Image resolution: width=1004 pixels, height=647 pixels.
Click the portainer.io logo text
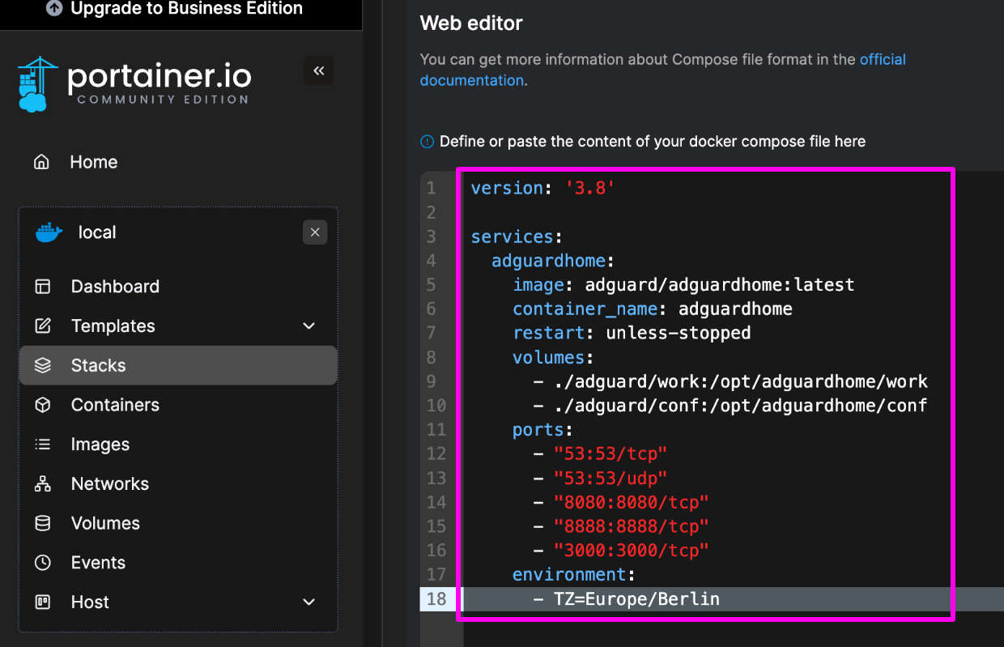click(x=159, y=78)
